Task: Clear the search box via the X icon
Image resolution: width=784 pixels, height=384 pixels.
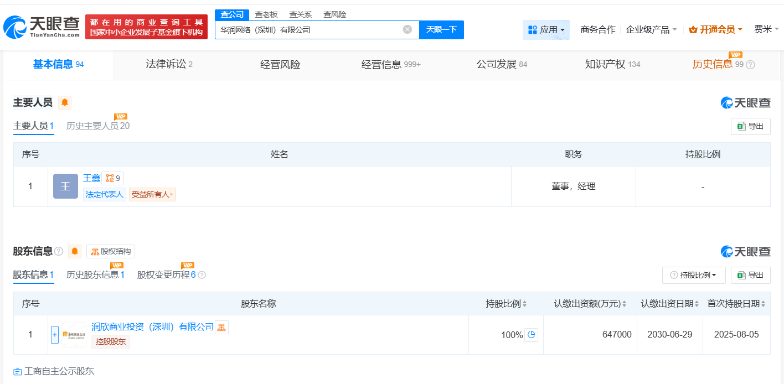Action: (408, 29)
